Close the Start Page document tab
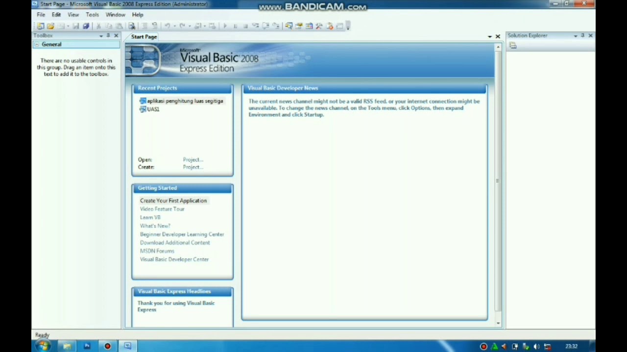Screen dimensions: 627x352 (498, 37)
